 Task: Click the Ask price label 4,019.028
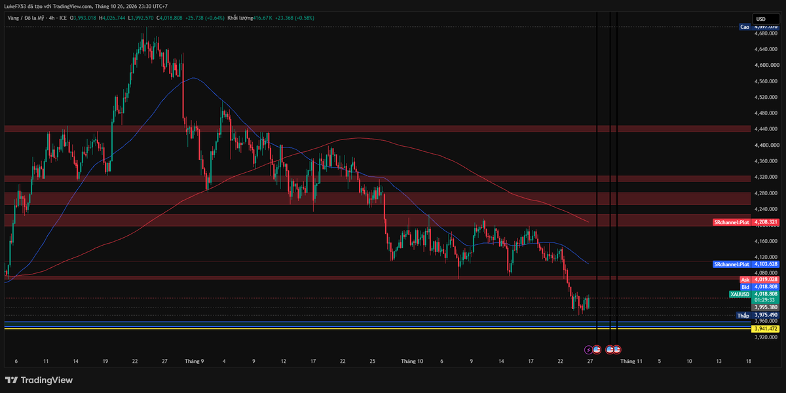tap(759, 279)
